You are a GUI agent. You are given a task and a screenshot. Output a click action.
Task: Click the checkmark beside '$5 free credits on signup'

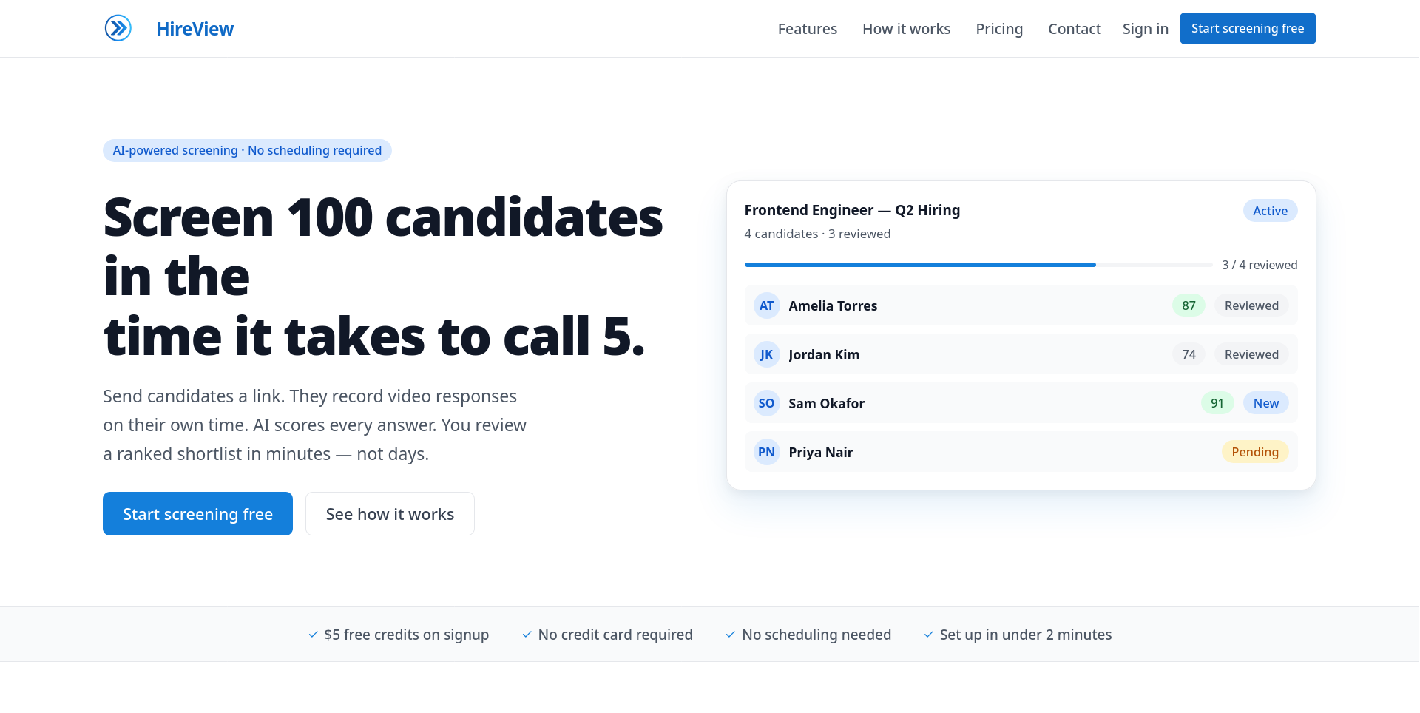pyautogui.click(x=312, y=635)
